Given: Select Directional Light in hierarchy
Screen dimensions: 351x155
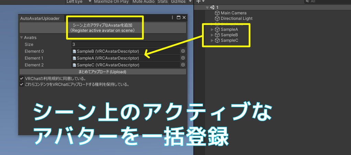Looking at the screenshot, I should (236, 18).
